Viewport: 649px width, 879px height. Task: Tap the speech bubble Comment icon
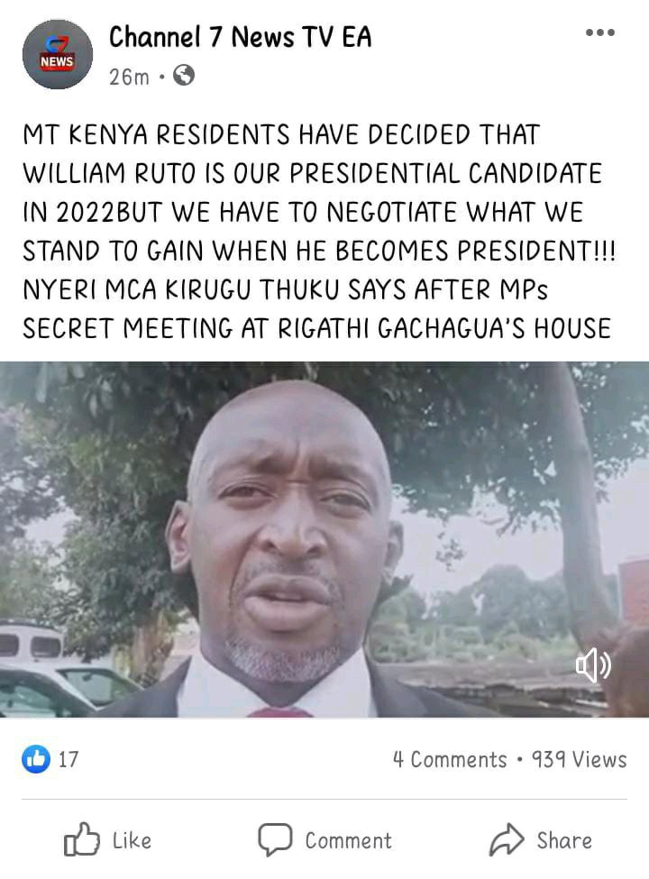pyautogui.click(x=275, y=839)
